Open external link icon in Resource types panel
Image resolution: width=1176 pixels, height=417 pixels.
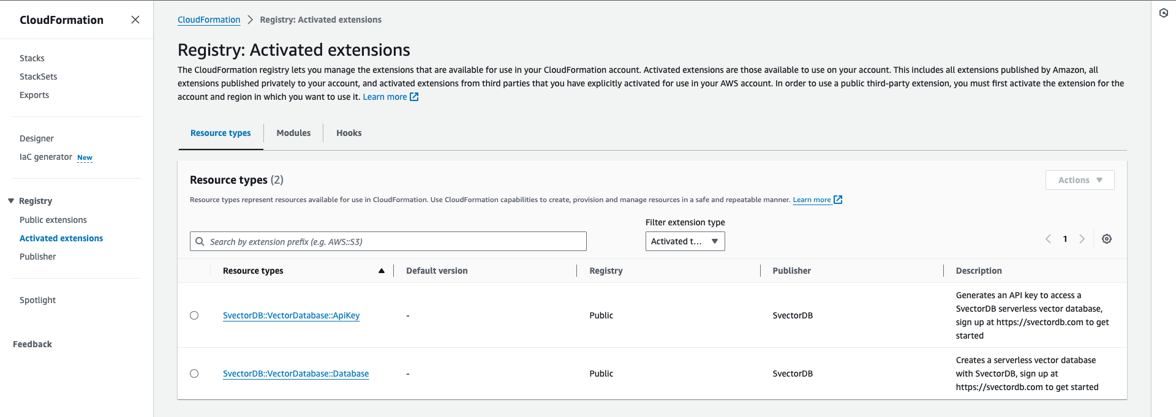pos(838,200)
